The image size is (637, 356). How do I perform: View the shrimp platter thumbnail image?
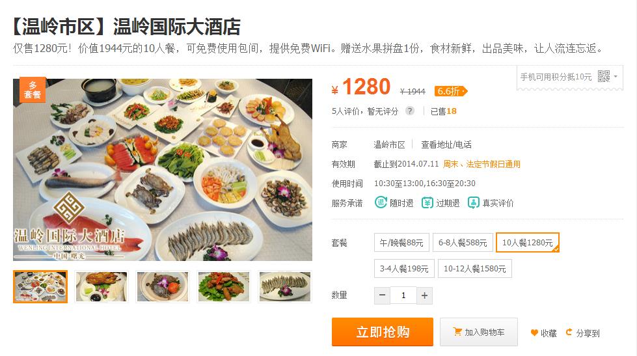point(285,286)
